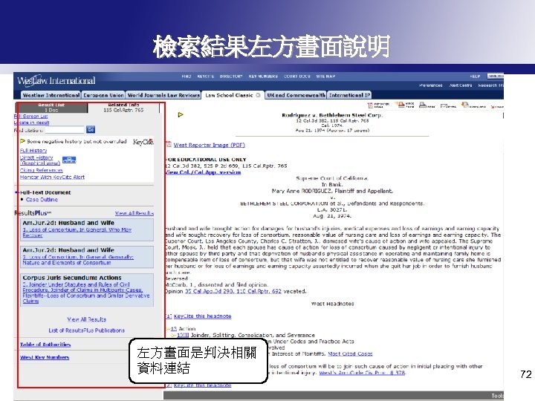
Task: Open West Reporter Image (PDF) link
Action: 209,145
